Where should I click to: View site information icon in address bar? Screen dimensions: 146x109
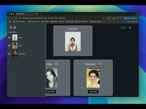point(20,18)
